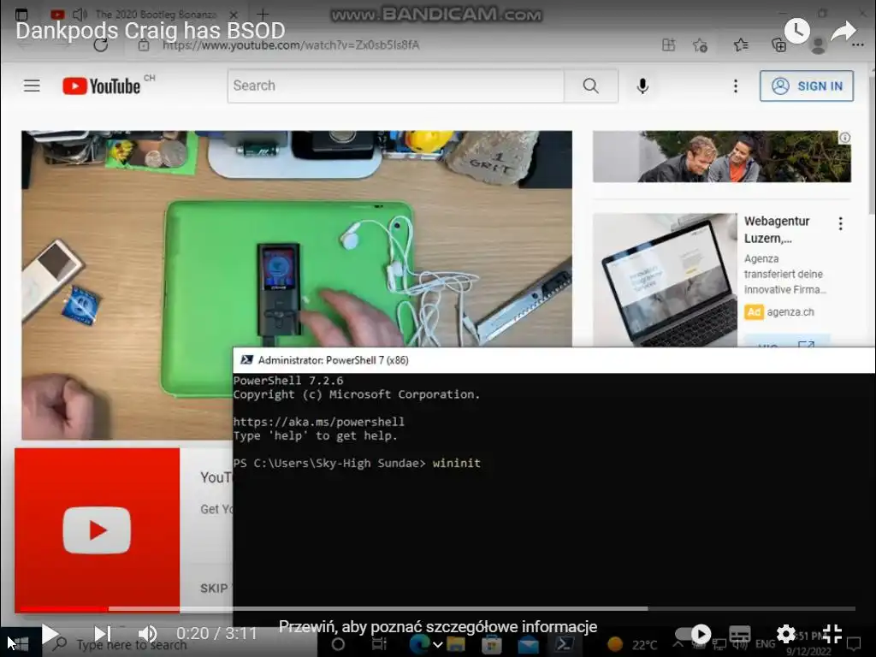Go to the YouTube home logo

(101, 86)
